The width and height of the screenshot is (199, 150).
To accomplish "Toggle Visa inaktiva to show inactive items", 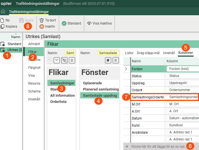I will click(x=99, y=23).
